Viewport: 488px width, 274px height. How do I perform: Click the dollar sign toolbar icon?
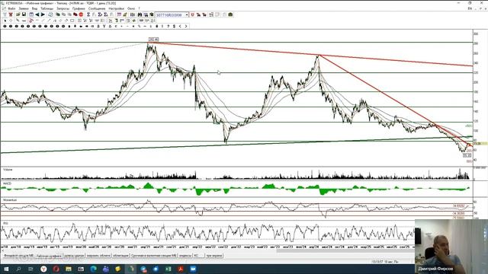[174, 27]
